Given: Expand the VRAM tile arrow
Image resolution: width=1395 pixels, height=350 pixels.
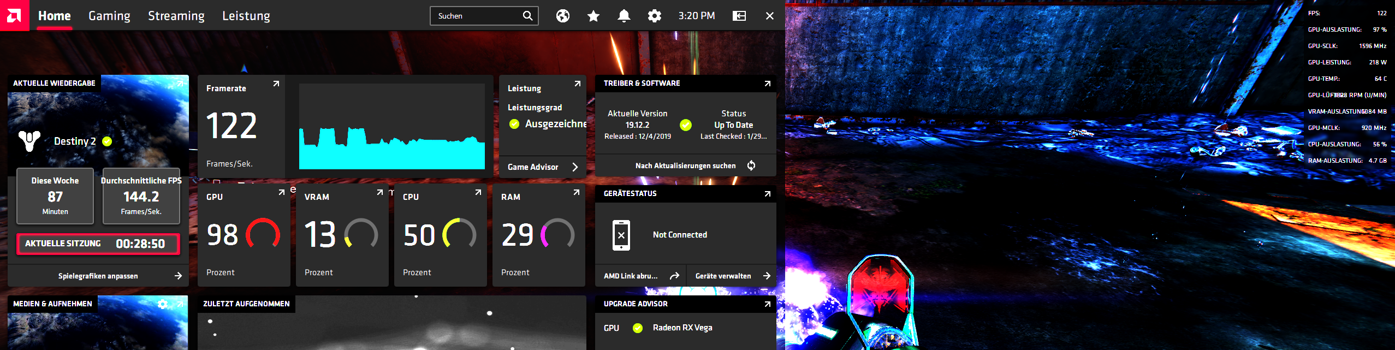Looking at the screenshot, I should pos(380,192).
